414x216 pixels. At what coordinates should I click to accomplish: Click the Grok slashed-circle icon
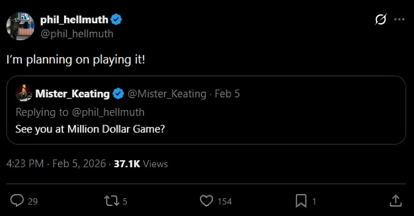point(381,19)
